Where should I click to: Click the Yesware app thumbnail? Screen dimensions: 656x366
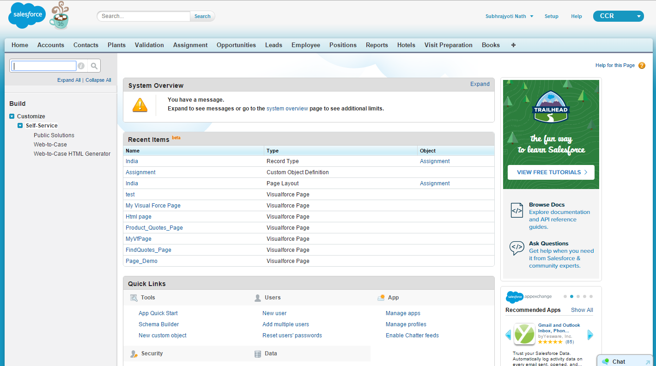(x=524, y=334)
